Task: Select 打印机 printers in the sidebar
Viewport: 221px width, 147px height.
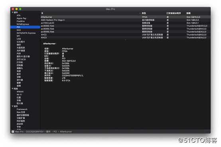Action: (20, 63)
